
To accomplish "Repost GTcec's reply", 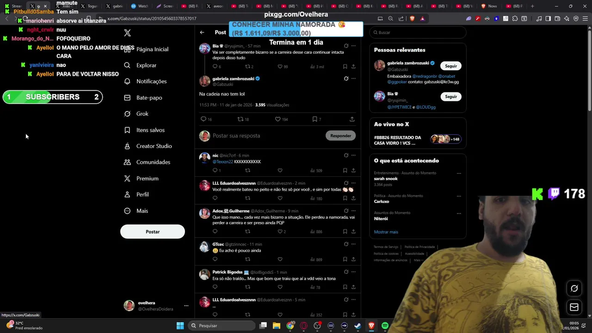I will click(x=247, y=259).
